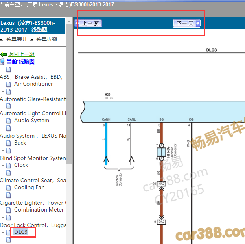
Task: Click H29 DLC3 connector label
Action: pyautogui.click(x=109, y=96)
